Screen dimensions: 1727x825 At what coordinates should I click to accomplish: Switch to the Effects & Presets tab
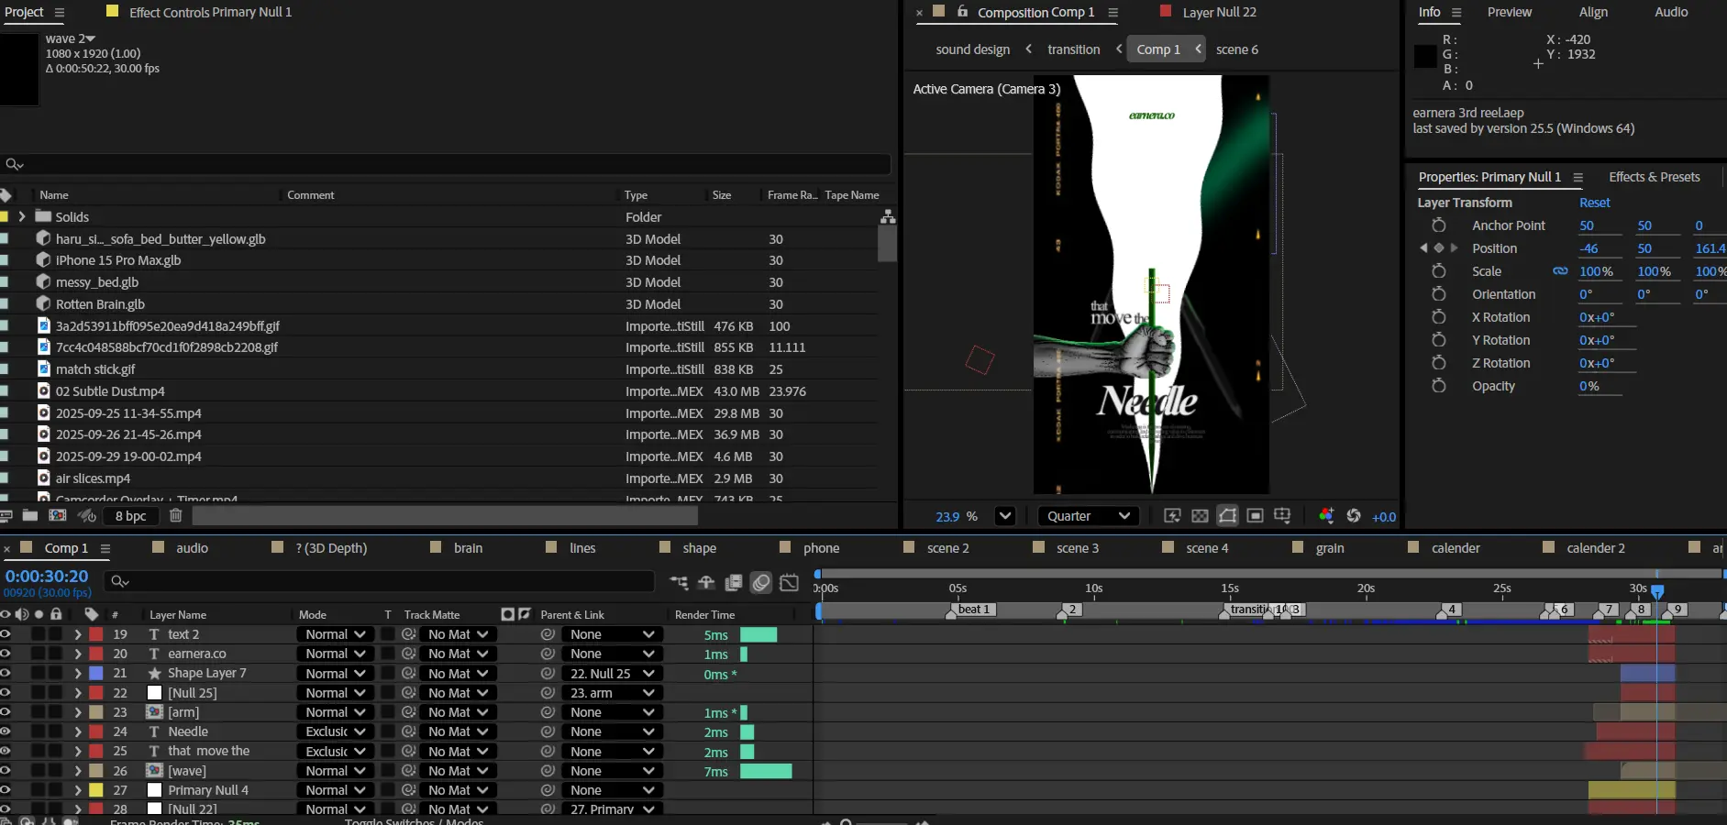point(1654,177)
